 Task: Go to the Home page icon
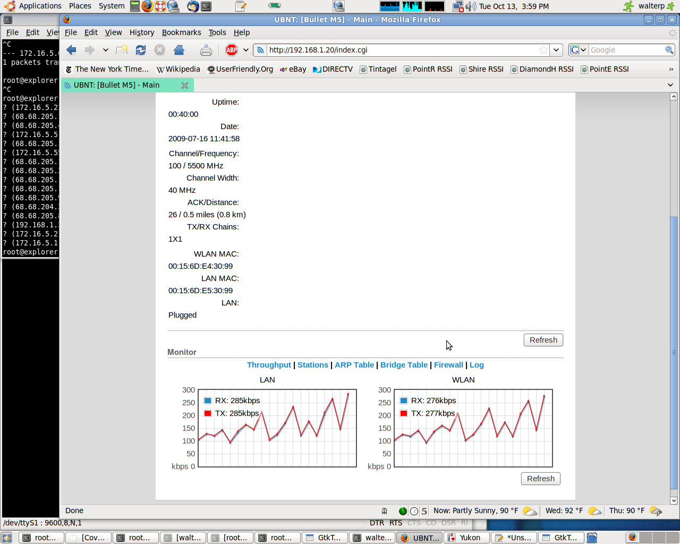tap(179, 50)
